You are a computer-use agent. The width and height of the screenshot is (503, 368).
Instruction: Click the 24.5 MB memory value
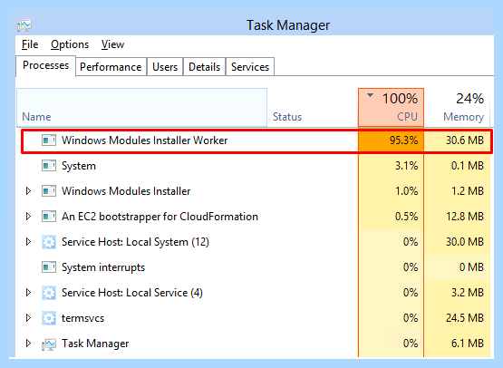tap(465, 317)
